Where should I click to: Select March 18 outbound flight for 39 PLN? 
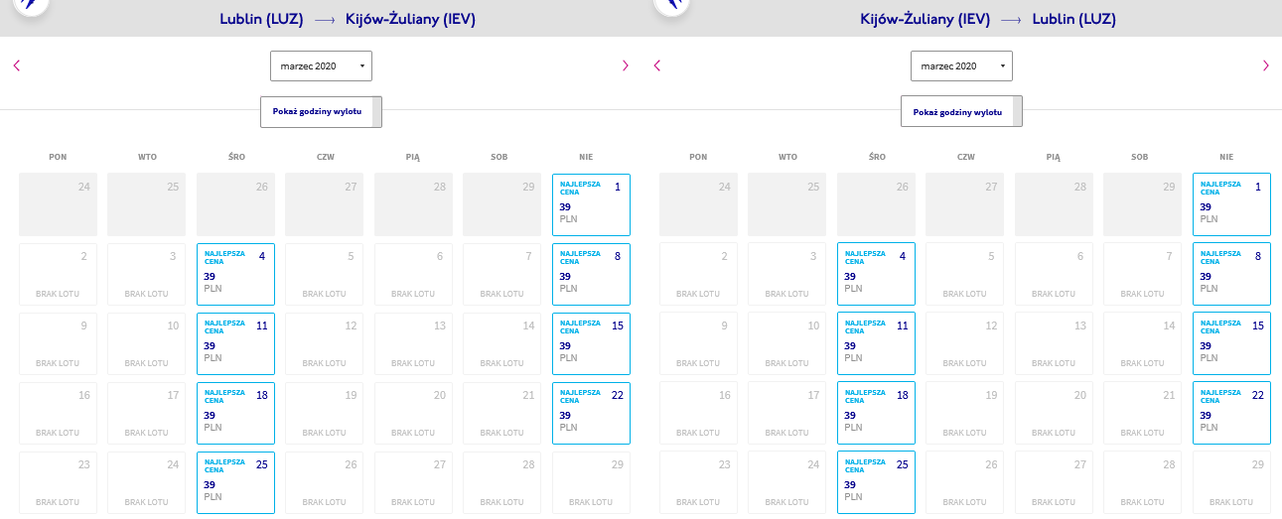point(235,413)
